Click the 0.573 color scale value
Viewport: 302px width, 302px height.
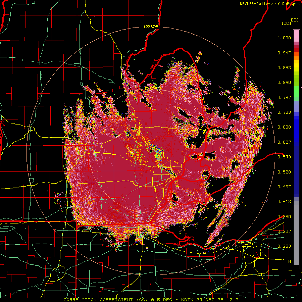click(x=284, y=157)
